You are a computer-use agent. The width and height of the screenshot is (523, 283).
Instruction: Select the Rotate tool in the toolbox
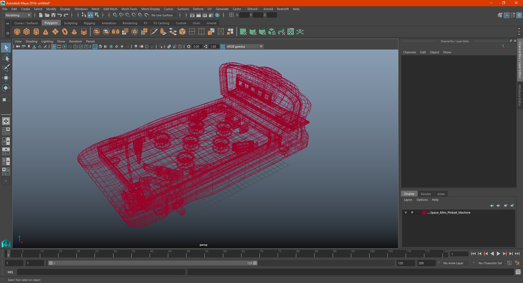pyautogui.click(x=6, y=88)
